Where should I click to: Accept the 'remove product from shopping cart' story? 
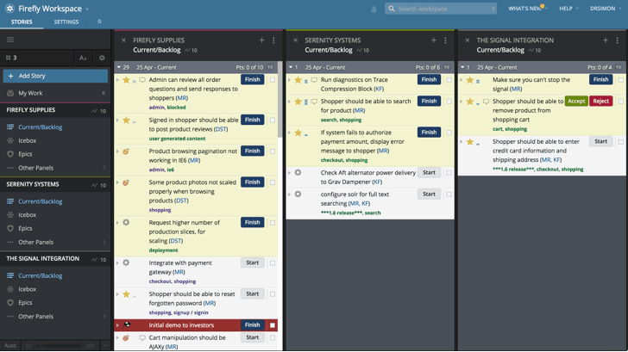click(x=576, y=101)
